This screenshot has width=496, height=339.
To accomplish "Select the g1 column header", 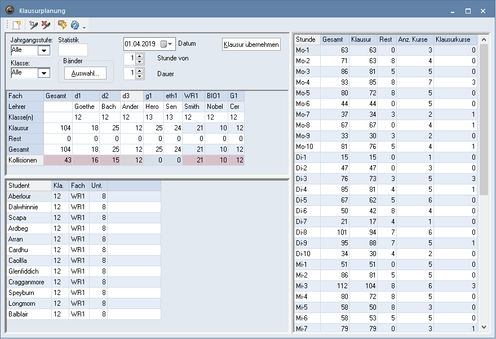I will point(153,96).
